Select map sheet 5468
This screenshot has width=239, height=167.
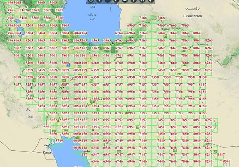(41, 3)
